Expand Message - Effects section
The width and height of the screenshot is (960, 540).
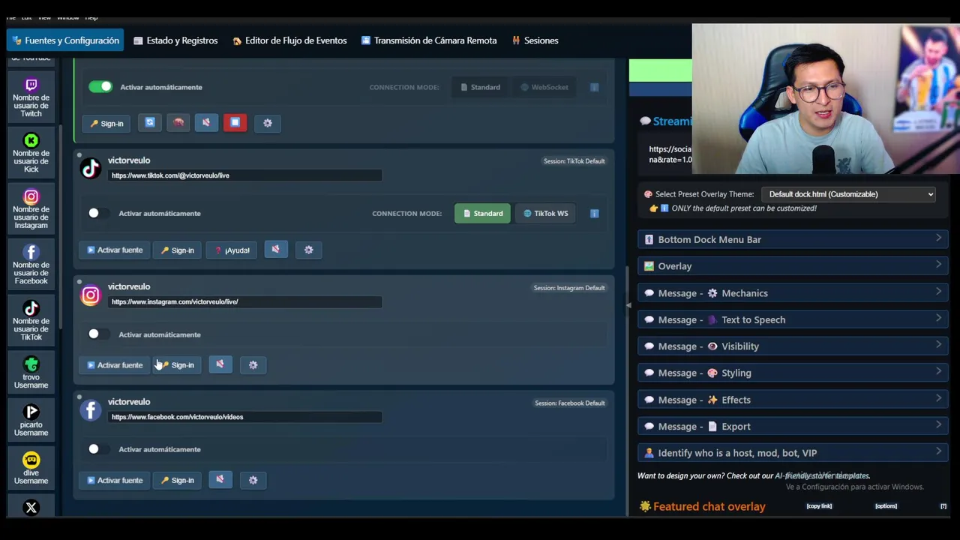(793, 400)
